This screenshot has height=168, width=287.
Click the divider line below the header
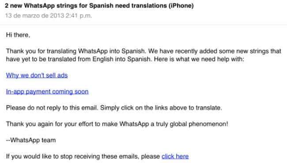(x=143, y=24)
